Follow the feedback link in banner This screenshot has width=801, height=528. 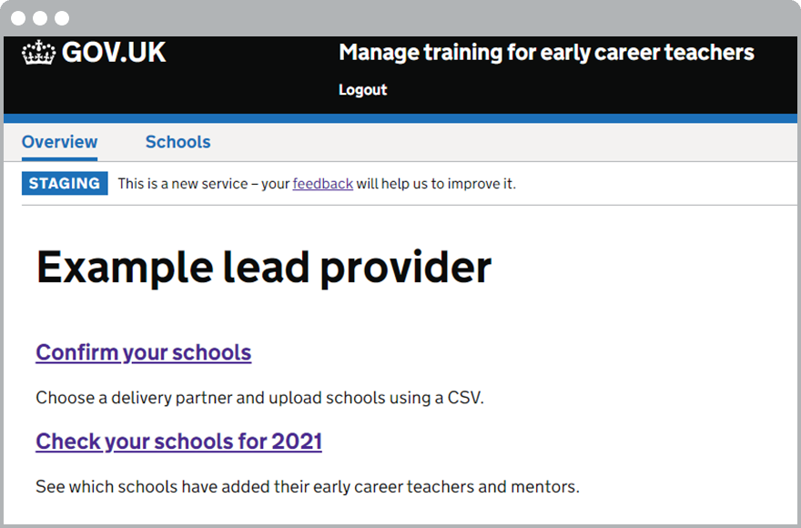322,184
